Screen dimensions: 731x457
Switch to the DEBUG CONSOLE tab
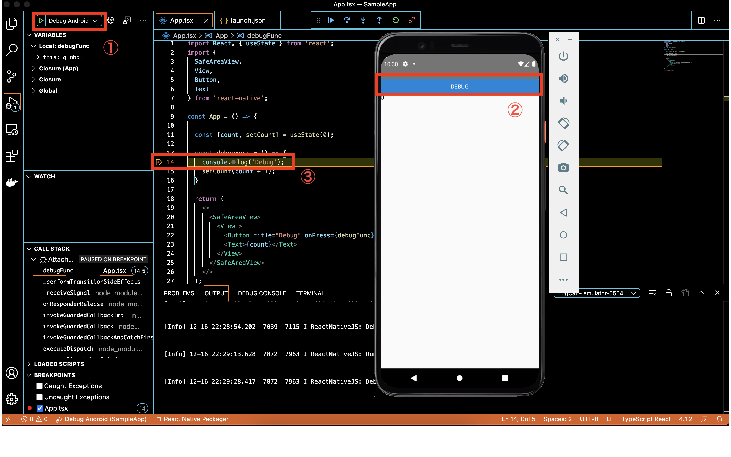click(x=262, y=293)
